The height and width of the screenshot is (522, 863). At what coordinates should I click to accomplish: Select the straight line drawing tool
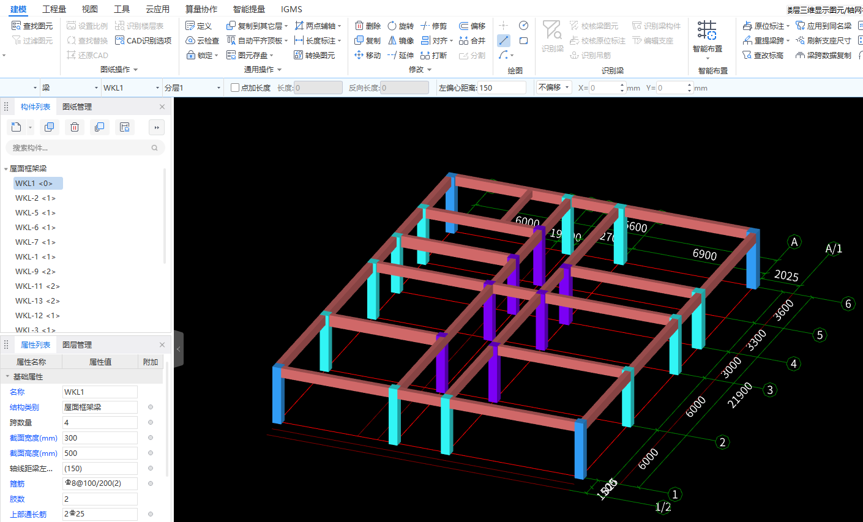tap(504, 40)
